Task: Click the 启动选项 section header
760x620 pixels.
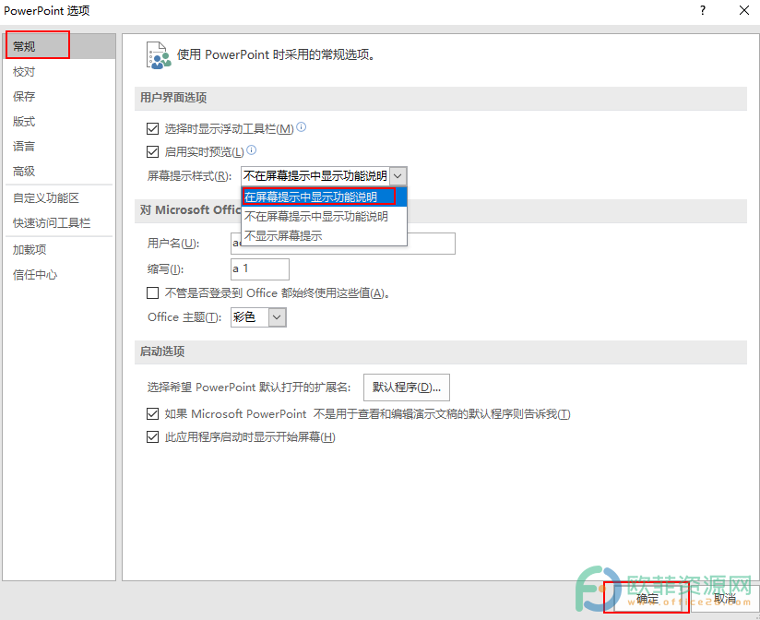Action: (440, 352)
